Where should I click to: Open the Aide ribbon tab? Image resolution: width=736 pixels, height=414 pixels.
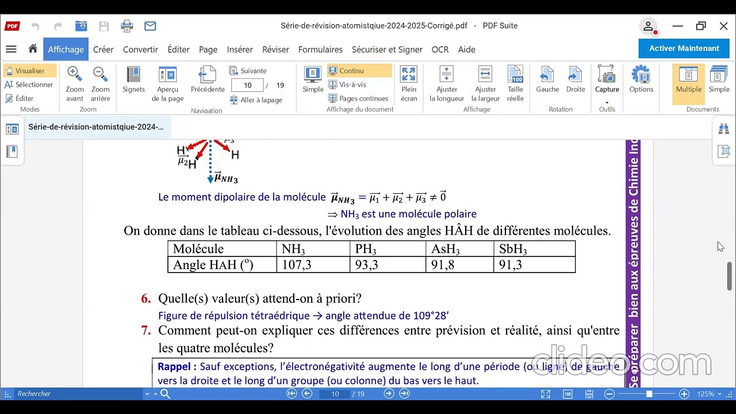click(466, 49)
